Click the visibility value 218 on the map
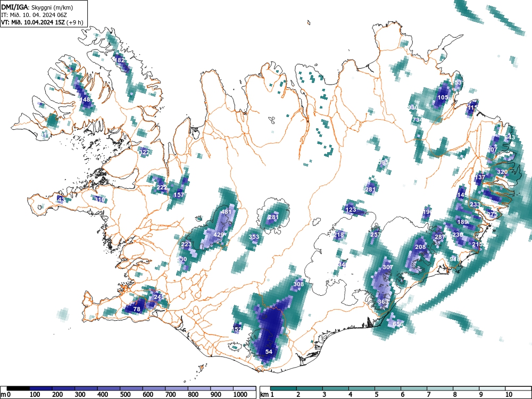 [338, 235]
